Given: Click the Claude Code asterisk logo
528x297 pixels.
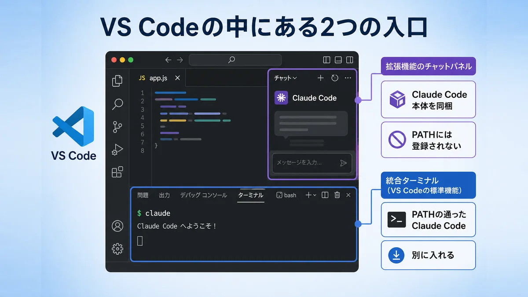Looking at the screenshot, I should (x=281, y=98).
